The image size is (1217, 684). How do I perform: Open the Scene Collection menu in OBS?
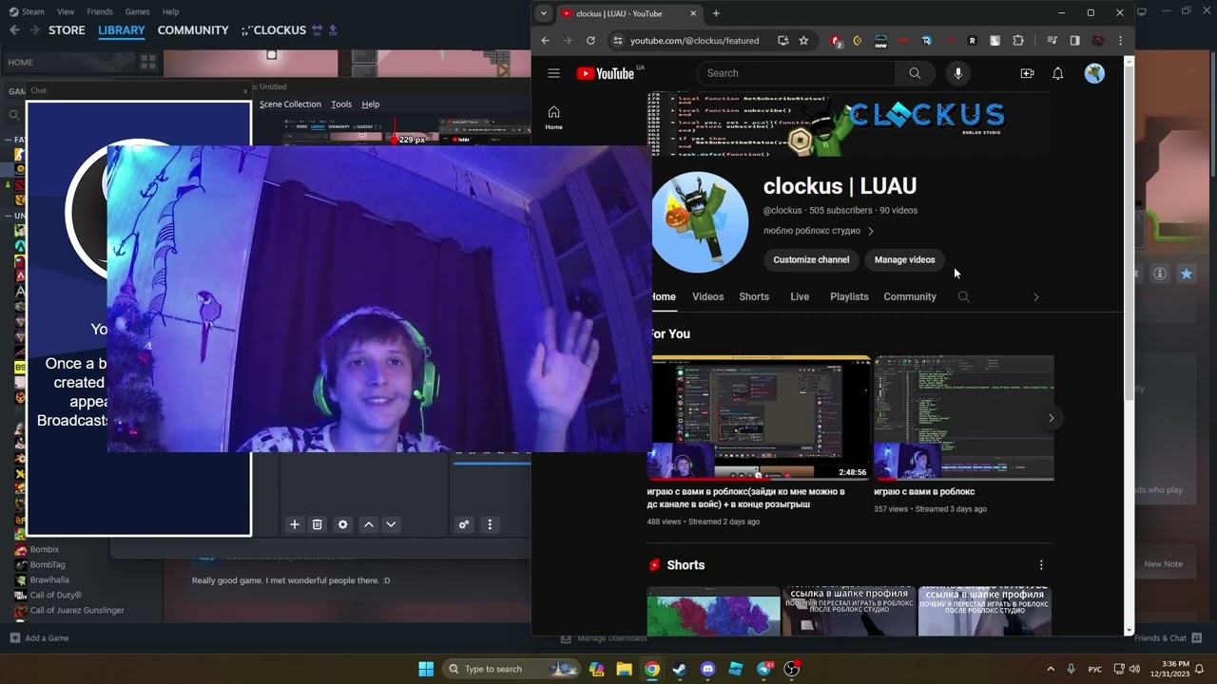click(290, 104)
